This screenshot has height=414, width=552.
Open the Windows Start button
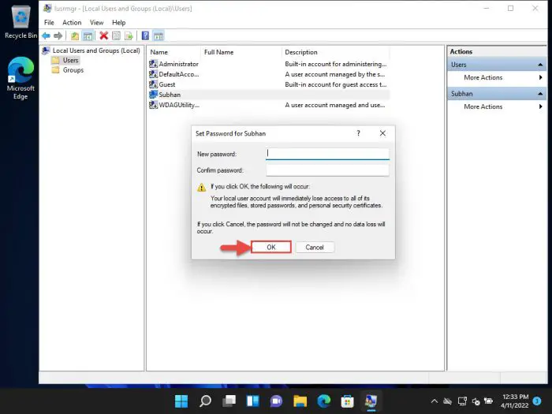181,401
